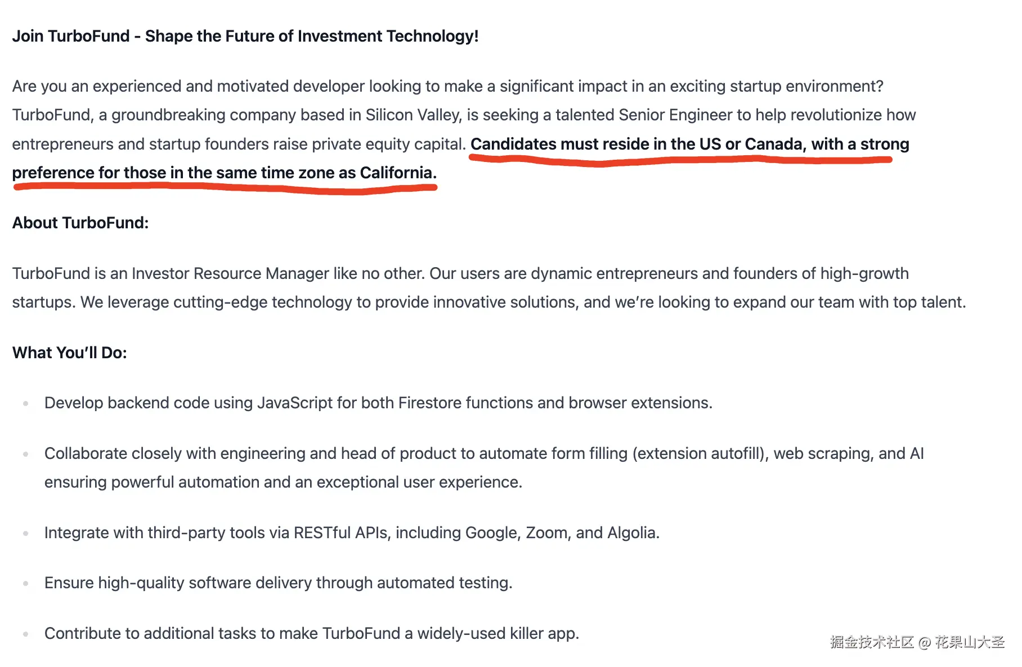This screenshot has width=1022, height=667.
Task: Click the bullet dot before "Contribute to additional"
Action: tap(26, 634)
